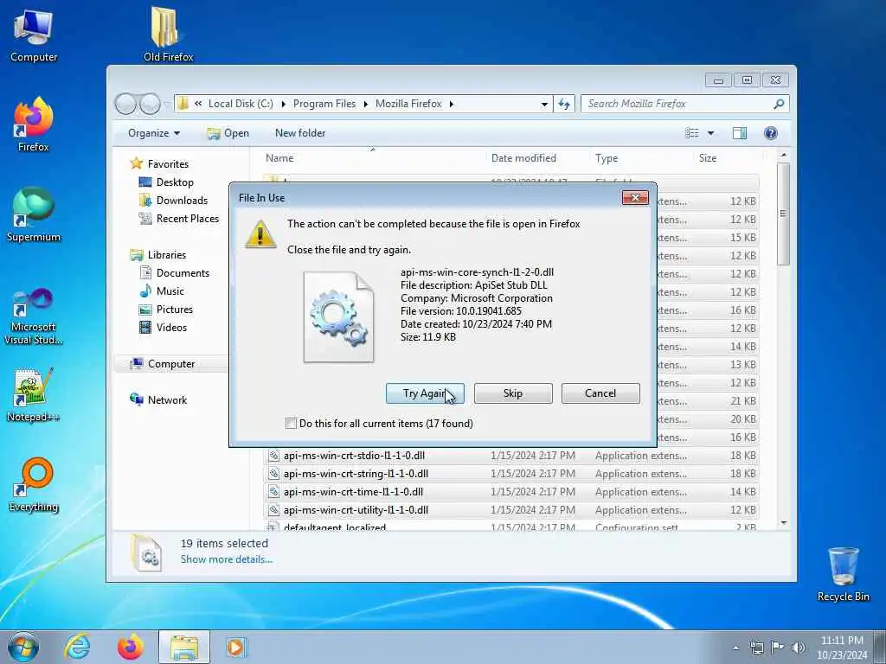Click the Explorer back navigation button
This screenshot has width=886, height=664.
coord(125,104)
